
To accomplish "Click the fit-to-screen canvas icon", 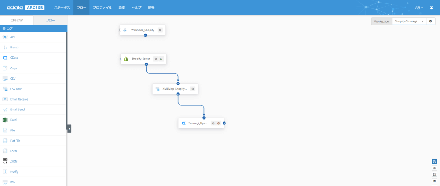I will click(x=434, y=175).
